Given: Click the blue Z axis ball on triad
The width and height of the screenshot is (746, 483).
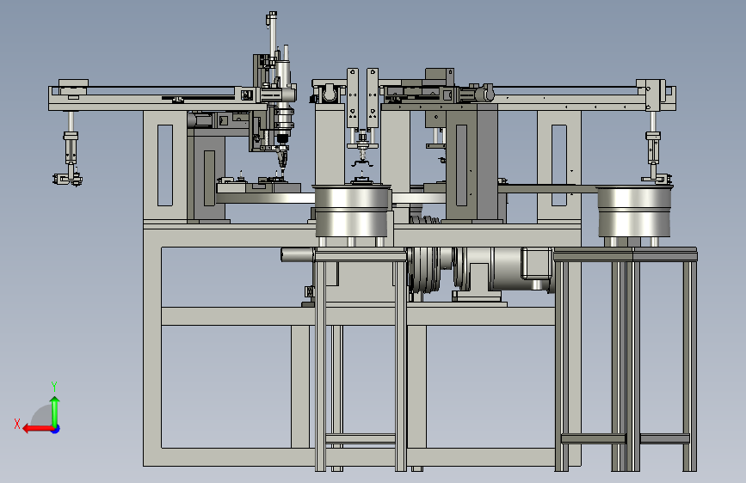Looking at the screenshot, I should coord(56,429).
